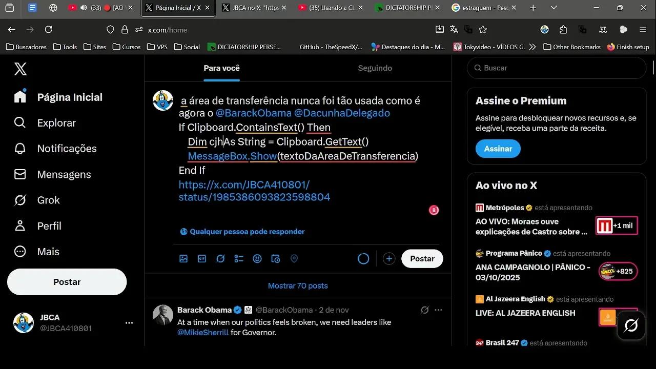This screenshot has width=656, height=369.
Task: Mute audio on the YouTube (33) tab
Action: [x=84, y=8]
